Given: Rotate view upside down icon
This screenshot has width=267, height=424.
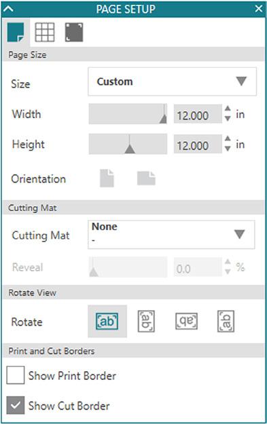Looking at the screenshot, I should tap(186, 322).
